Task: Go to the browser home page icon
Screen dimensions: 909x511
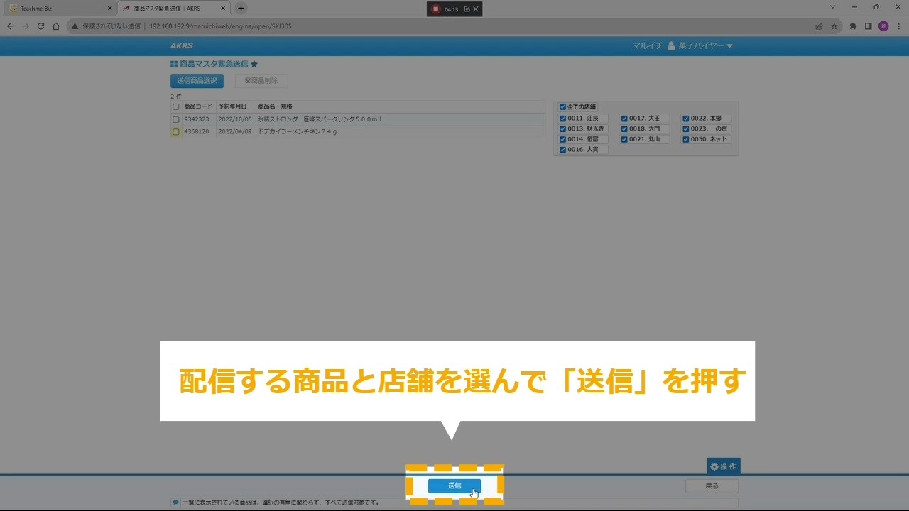Action: point(56,26)
